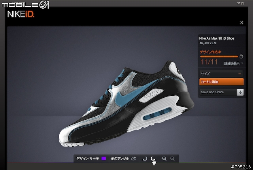Click the orange design progress bar
The image size is (253, 170).
click(x=219, y=57)
